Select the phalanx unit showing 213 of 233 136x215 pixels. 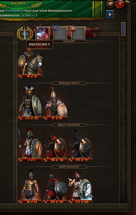30,103
